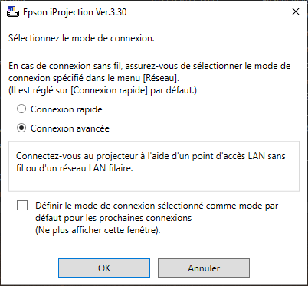Click the 'Définir le mode de connexion sélectionné' label
This screenshot has height=286, width=308.
click(x=120, y=206)
